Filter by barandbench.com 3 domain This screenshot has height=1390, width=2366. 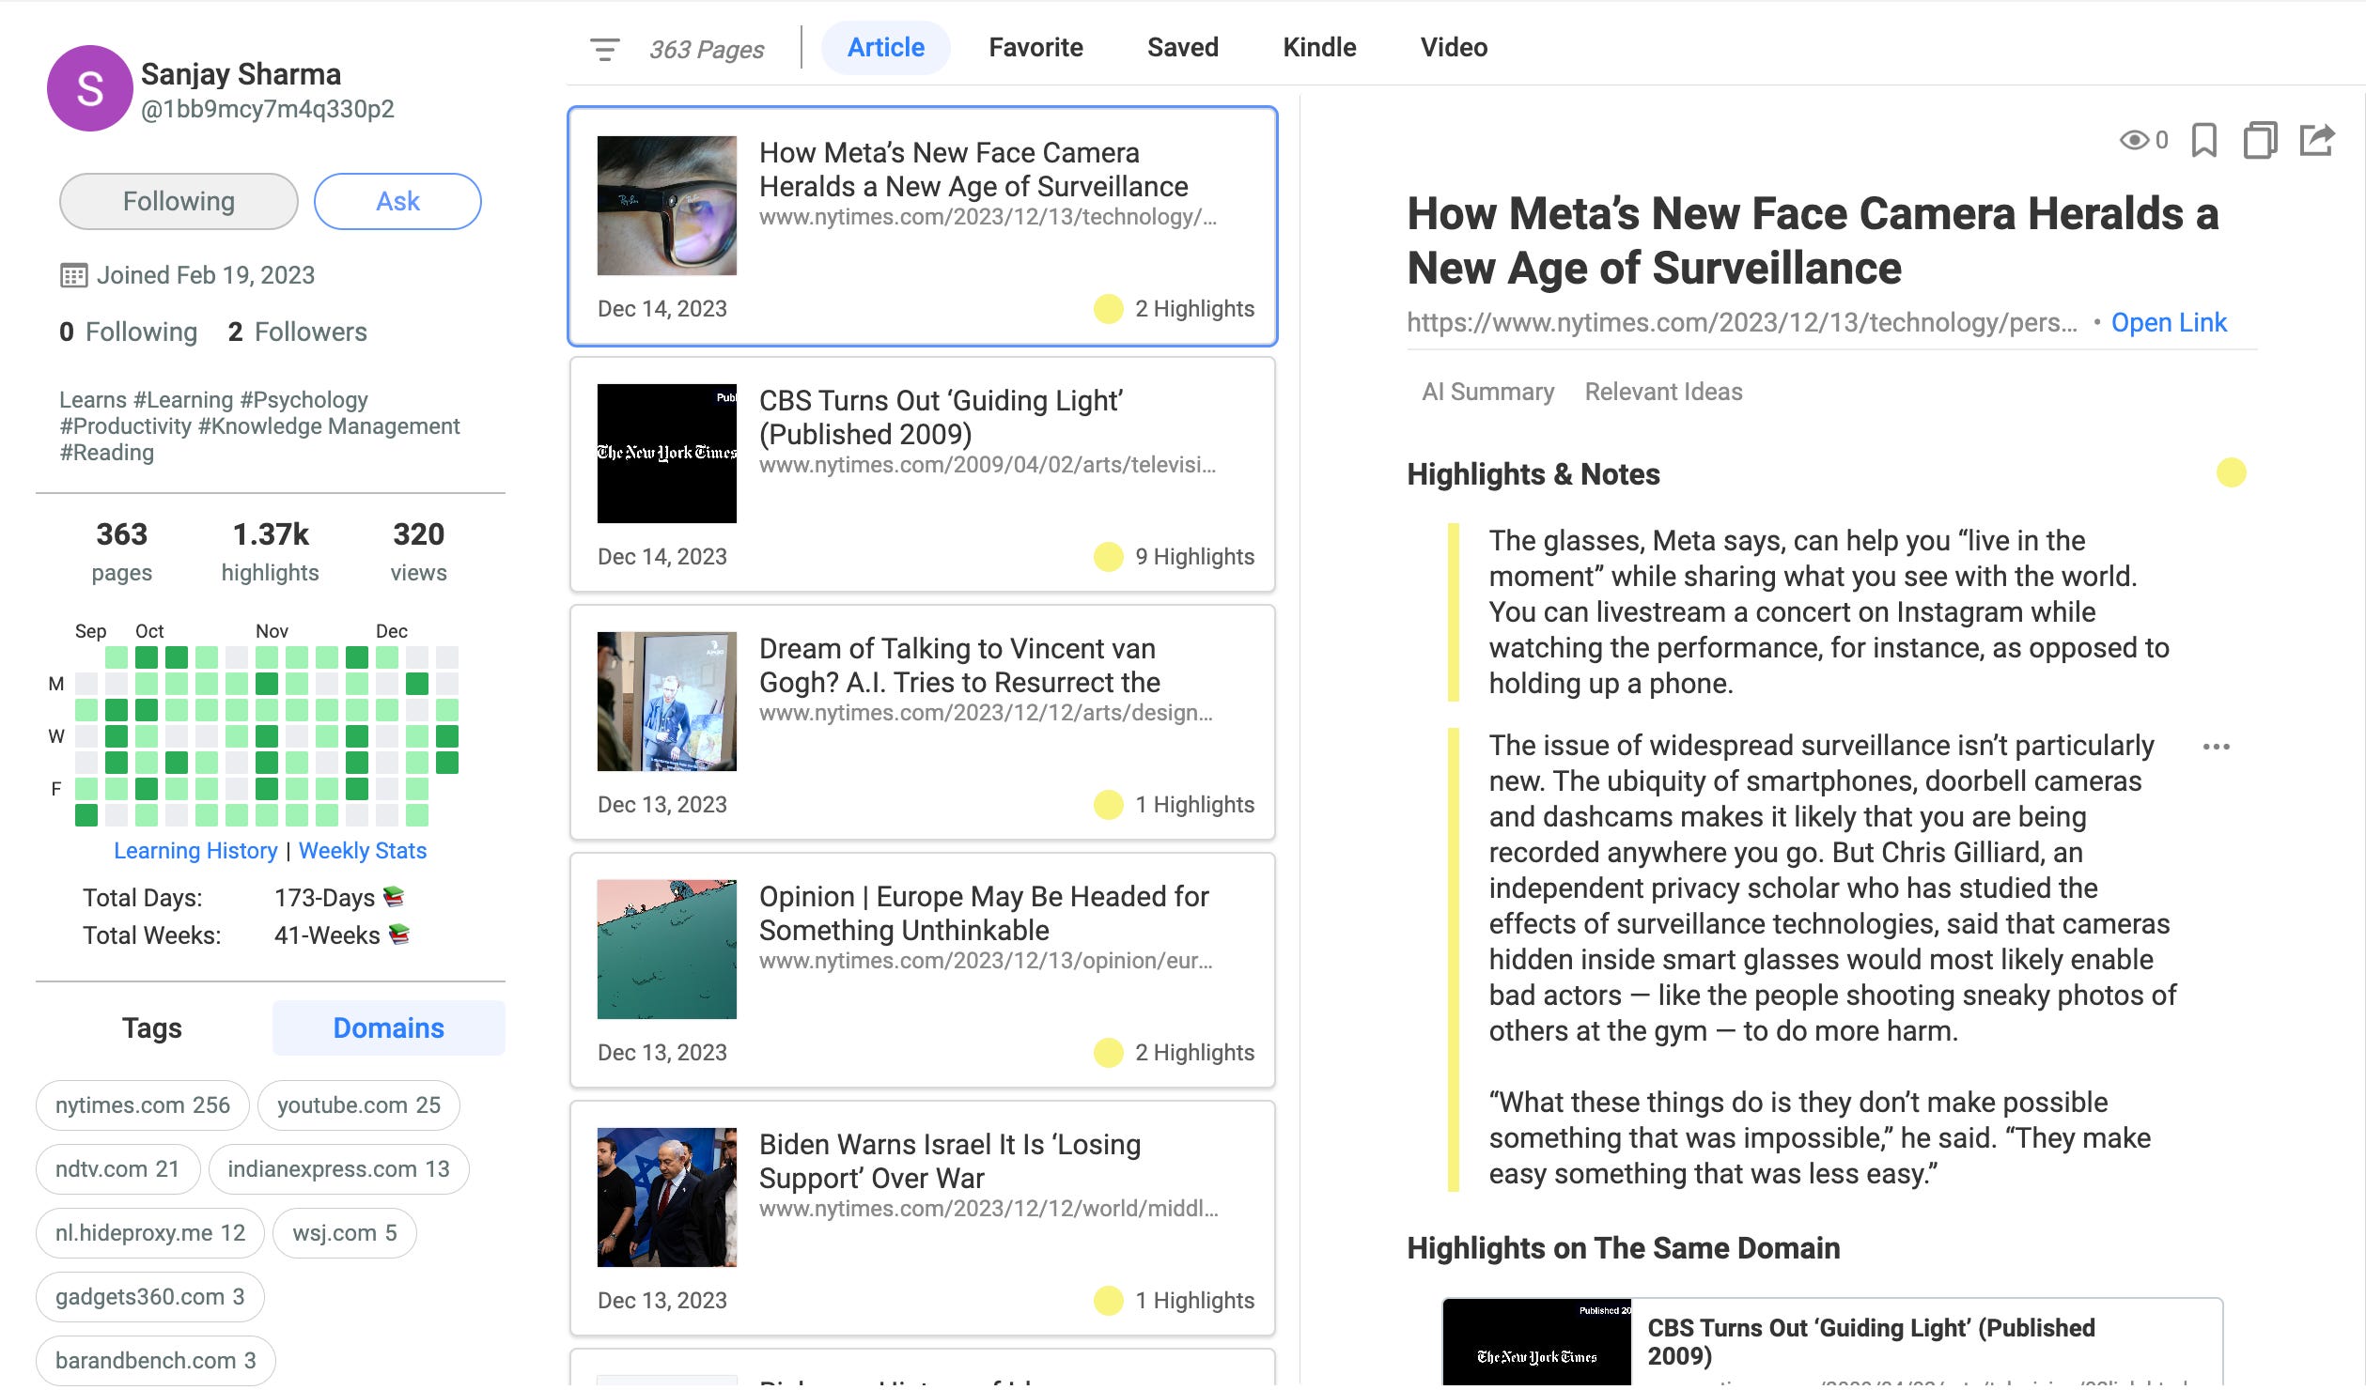tap(156, 1361)
